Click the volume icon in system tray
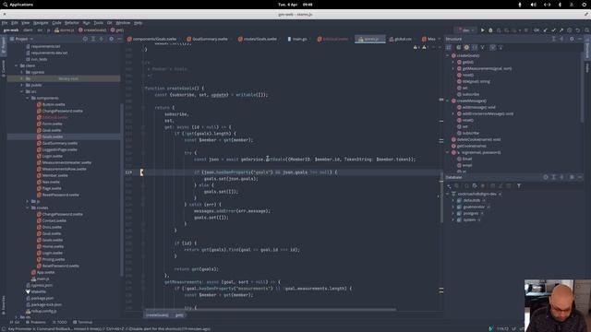Image resolution: width=591 pixels, height=332 pixels. tap(534, 5)
